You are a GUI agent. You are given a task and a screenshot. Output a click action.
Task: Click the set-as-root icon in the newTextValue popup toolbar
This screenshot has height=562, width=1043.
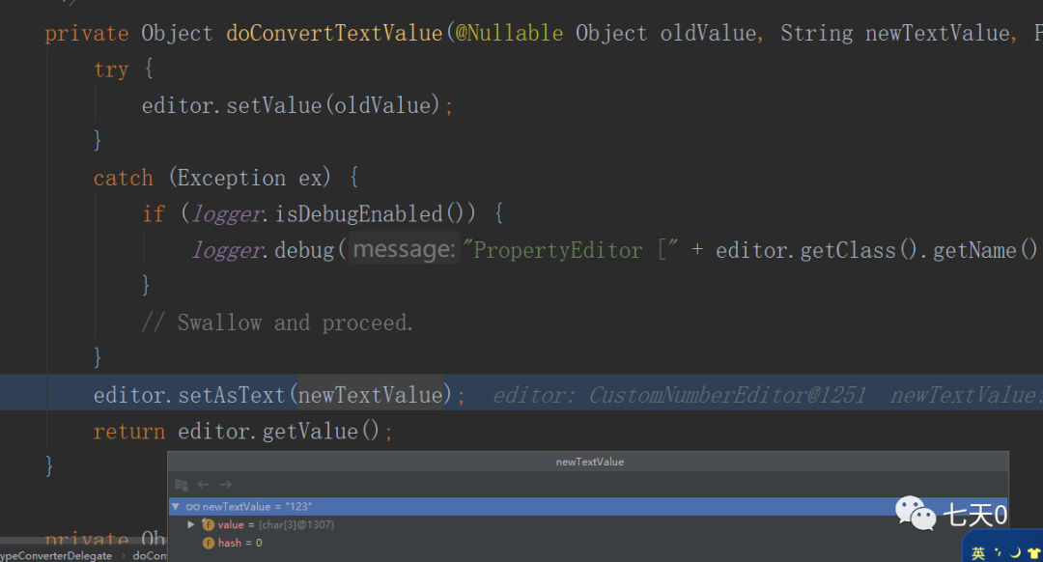pos(181,485)
